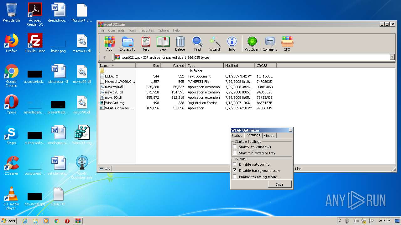401x225 pixels.
Task: Click the Find magnifier icon
Action: tap(197, 43)
